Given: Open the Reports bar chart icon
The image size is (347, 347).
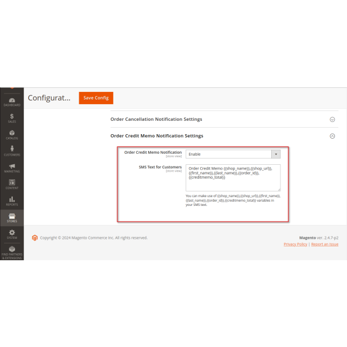Looking at the screenshot, I should click(x=12, y=199).
